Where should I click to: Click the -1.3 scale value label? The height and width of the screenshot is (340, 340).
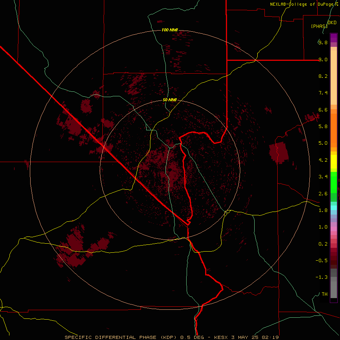(x=321, y=277)
